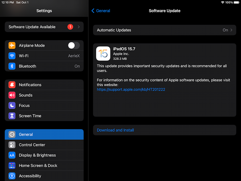Image resolution: width=241 pixels, height=181 pixels.
Task: Open the Bluetooth settings row
Action: pos(44,66)
